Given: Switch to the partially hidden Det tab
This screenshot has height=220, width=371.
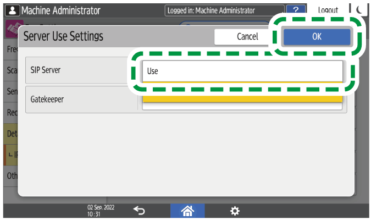Looking at the screenshot, I should pyautogui.click(x=11, y=134).
